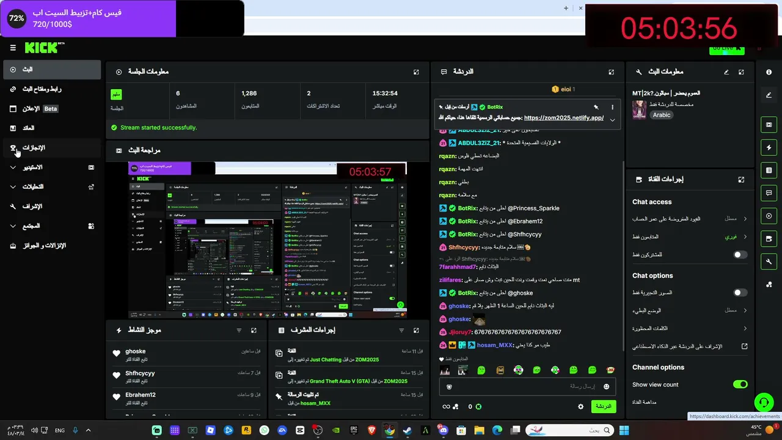Click the three-dots icon at bottom of right rail
782x440 pixels.
(x=769, y=285)
